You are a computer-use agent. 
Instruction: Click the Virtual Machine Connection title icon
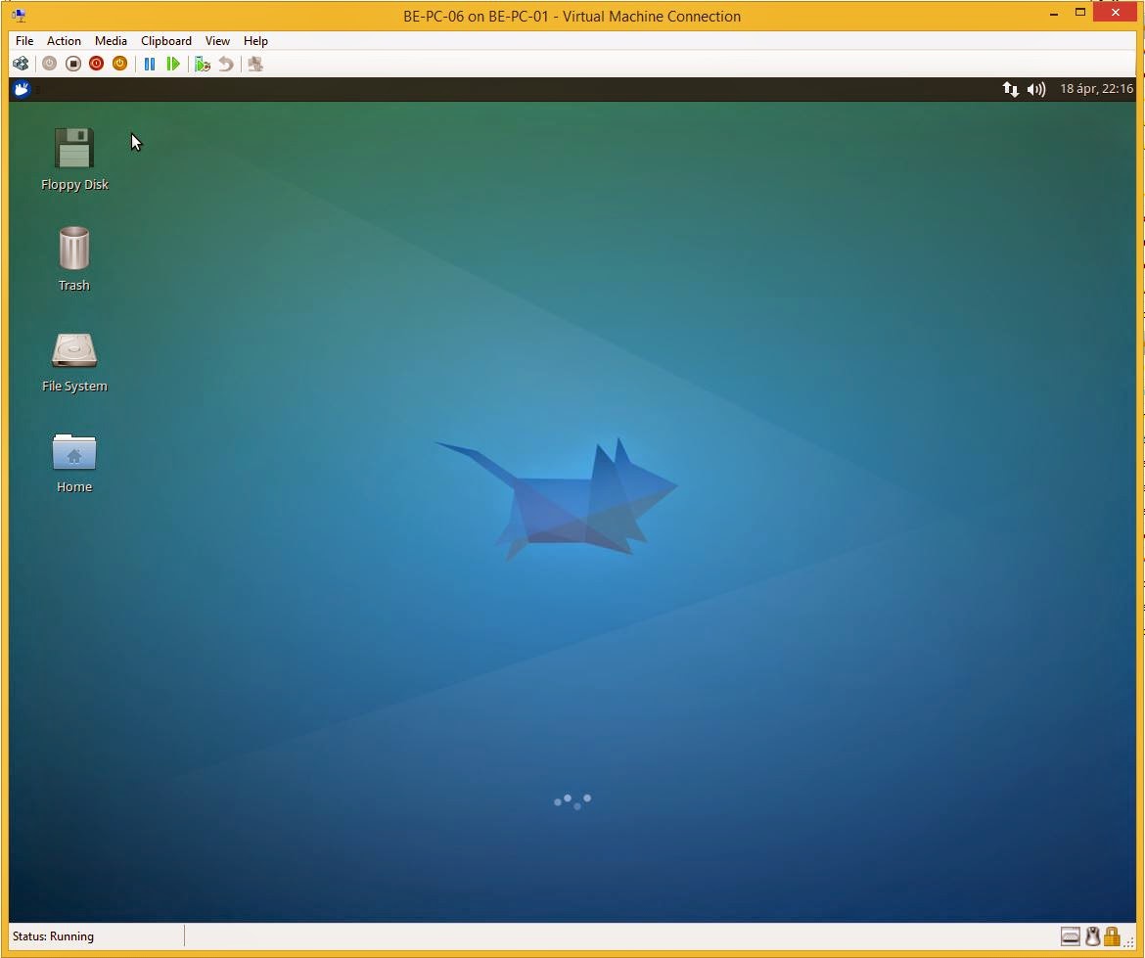point(19,16)
